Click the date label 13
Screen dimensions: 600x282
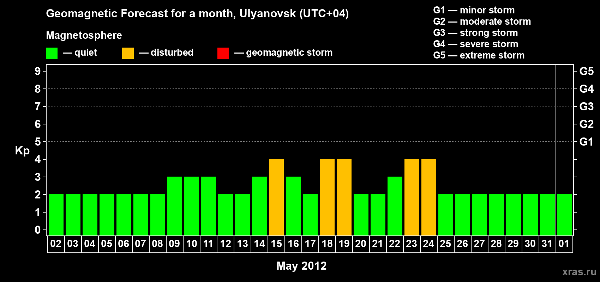(x=242, y=244)
